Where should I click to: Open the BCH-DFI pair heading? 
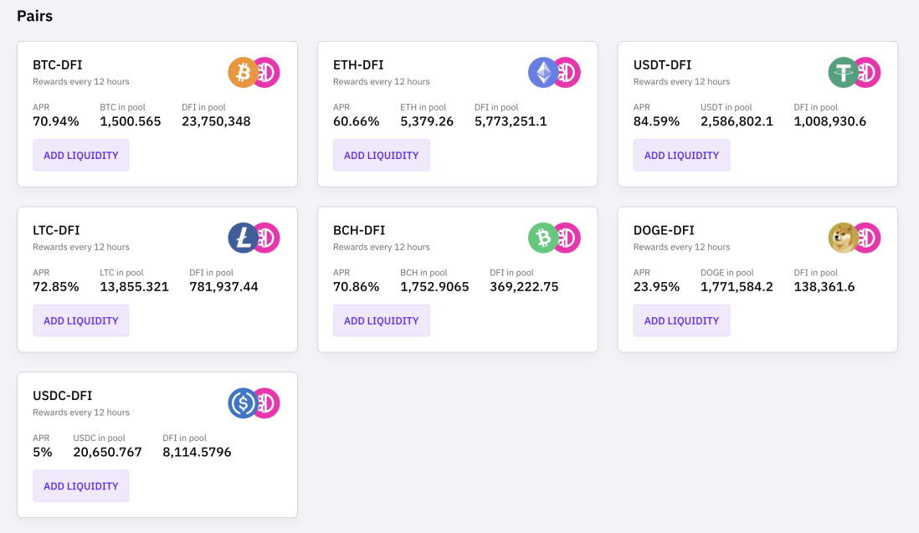point(359,230)
